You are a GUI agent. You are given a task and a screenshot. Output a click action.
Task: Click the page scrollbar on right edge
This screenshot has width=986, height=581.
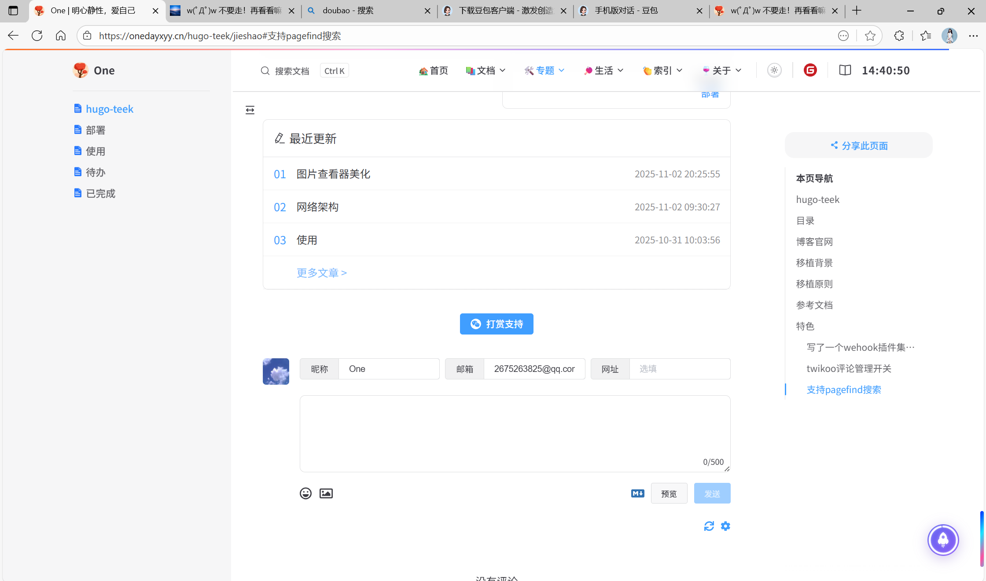[982, 539]
